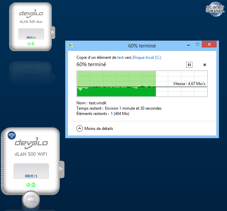The width and height of the screenshot is (227, 211).
Task: Click the Mbit/s display on dLAN 500 WiFi
Action: click(x=31, y=171)
